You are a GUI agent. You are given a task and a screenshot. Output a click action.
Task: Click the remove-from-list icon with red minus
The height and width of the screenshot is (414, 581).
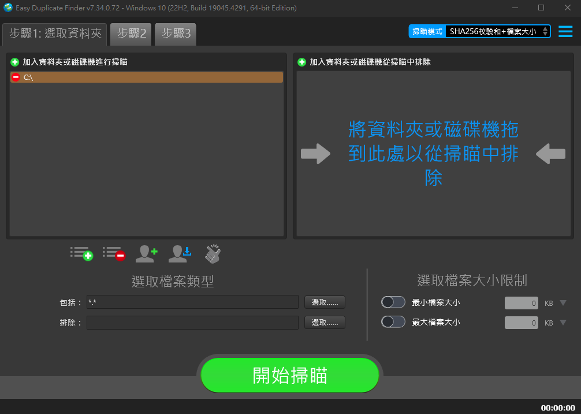[x=114, y=254]
